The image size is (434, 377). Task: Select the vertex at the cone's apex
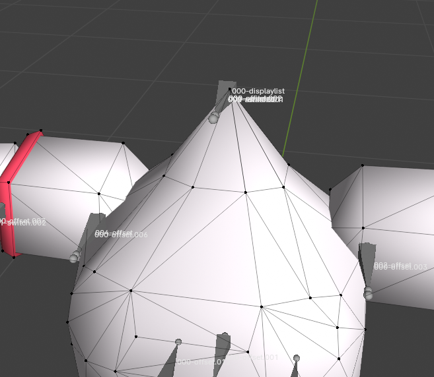[x=230, y=89]
